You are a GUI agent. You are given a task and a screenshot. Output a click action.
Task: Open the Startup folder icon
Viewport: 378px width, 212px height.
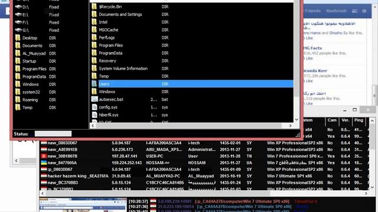click(18, 61)
